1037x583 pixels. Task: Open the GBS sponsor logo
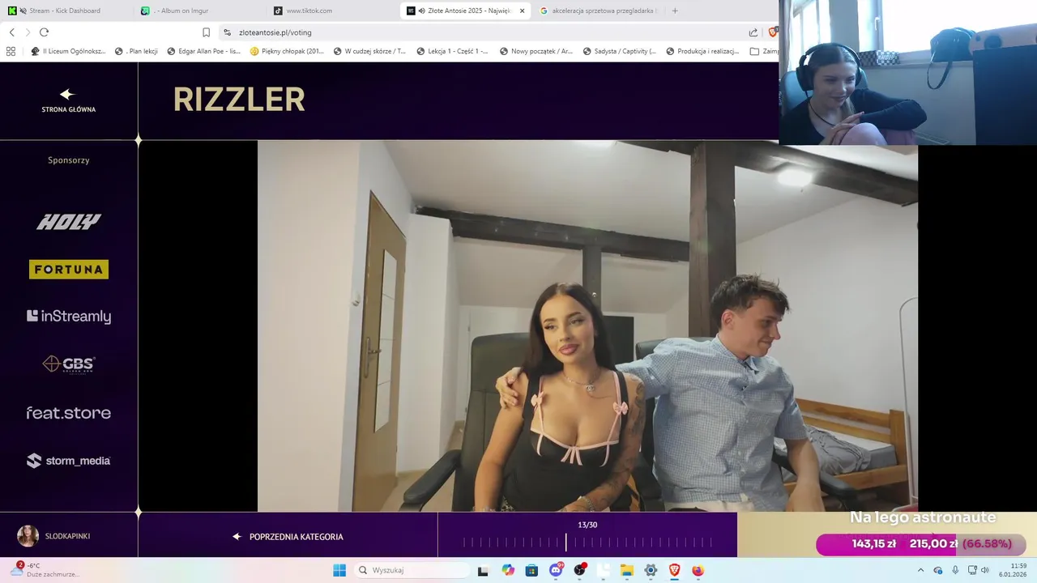click(x=69, y=364)
